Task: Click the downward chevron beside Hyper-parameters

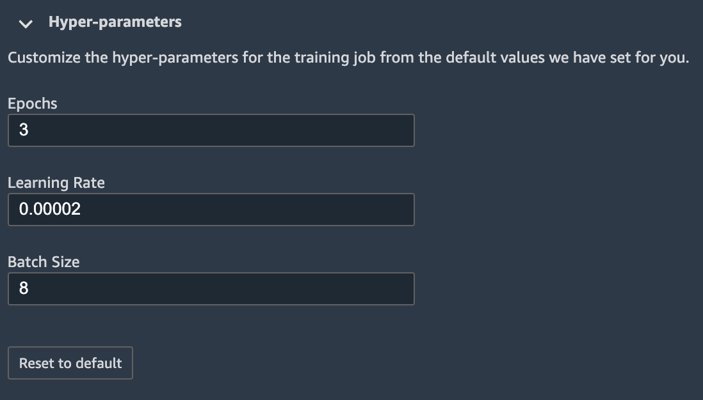Action: 26,24
